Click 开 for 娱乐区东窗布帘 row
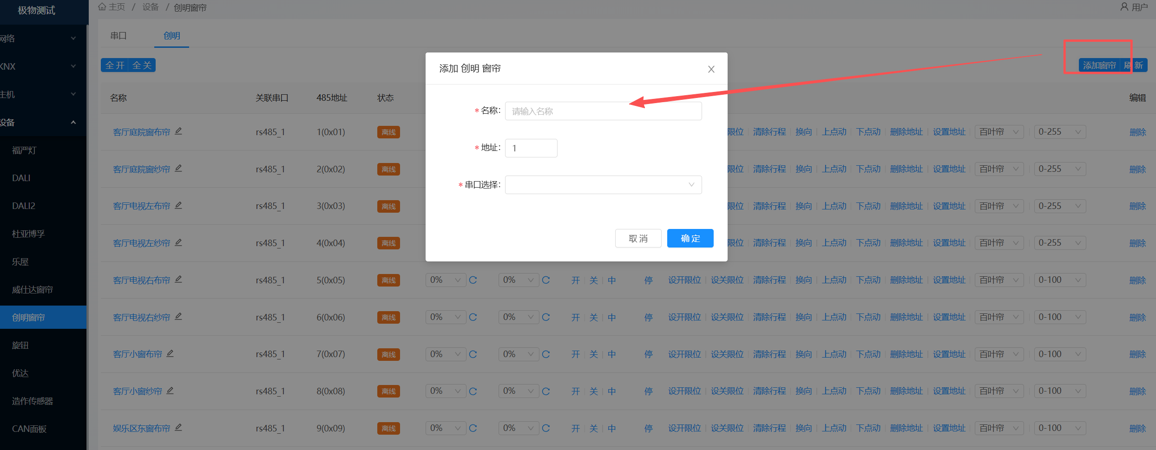 (x=576, y=428)
